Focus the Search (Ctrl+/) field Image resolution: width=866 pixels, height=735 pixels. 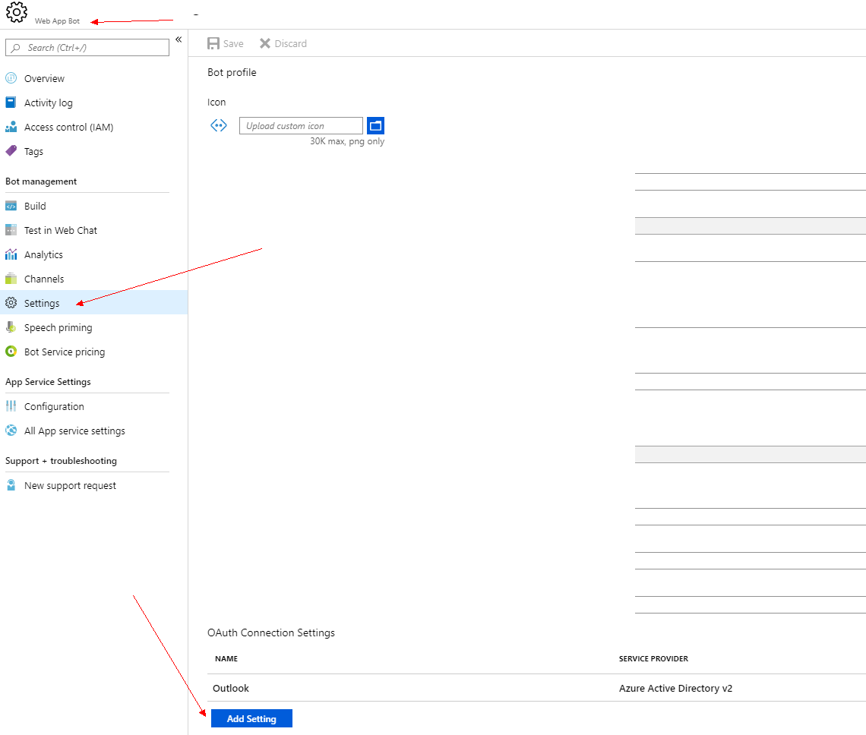[87, 48]
